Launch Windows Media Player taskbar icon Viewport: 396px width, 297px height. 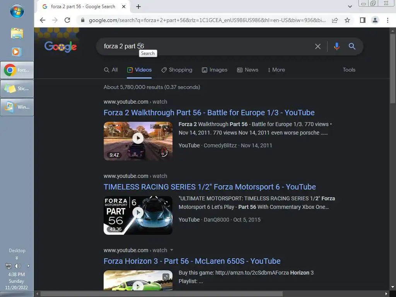(17, 52)
